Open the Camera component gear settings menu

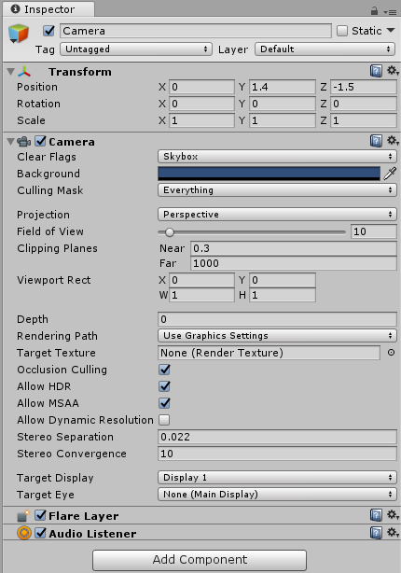point(393,140)
